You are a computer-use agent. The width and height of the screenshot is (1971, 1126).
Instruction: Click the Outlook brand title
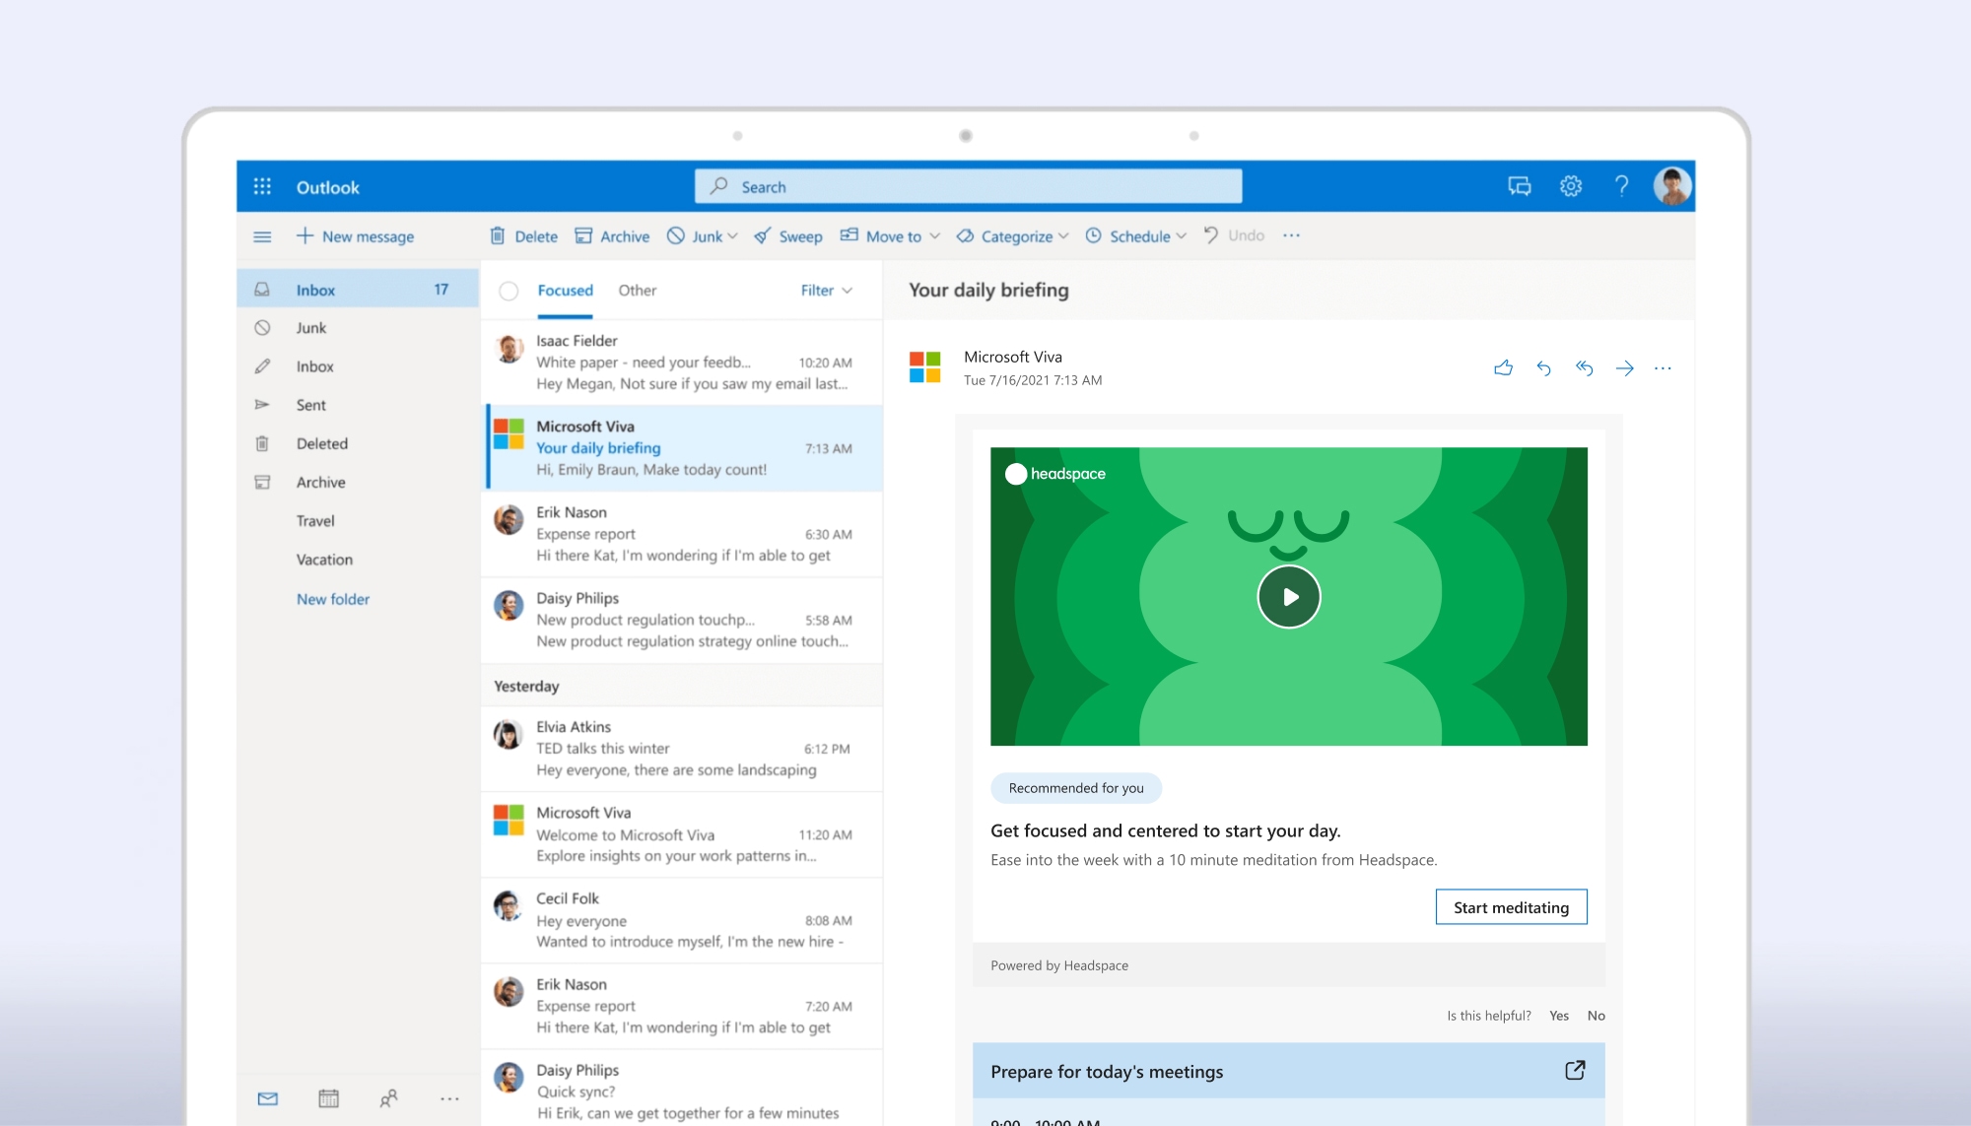pyautogui.click(x=328, y=187)
